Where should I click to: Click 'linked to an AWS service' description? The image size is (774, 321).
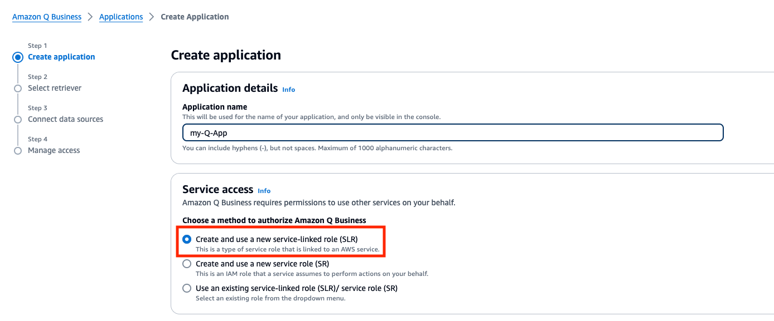click(287, 249)
